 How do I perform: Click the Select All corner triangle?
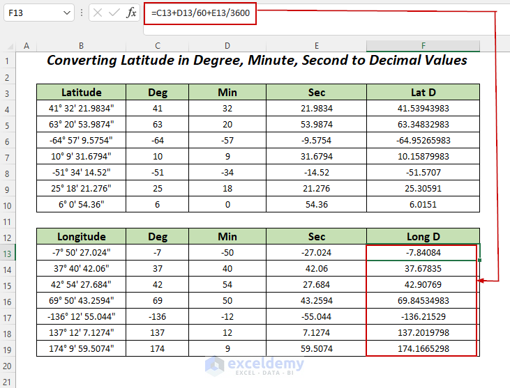[10, 46]
